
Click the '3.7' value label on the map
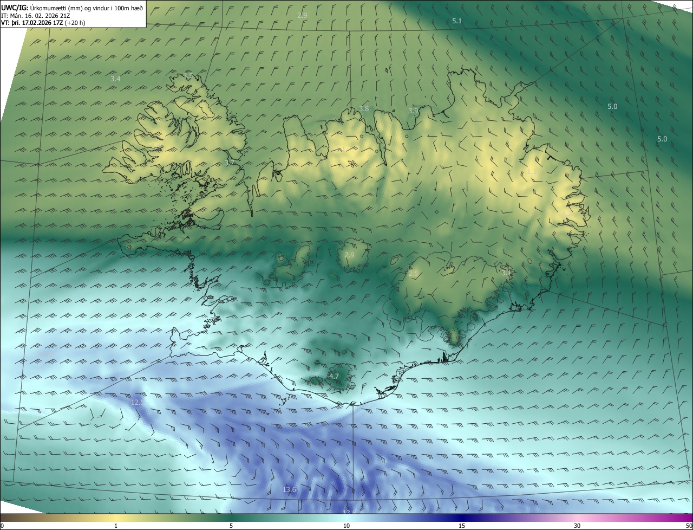[230, 163]
